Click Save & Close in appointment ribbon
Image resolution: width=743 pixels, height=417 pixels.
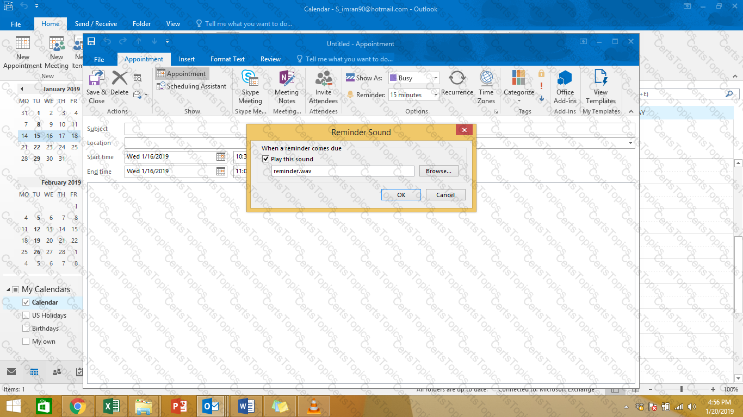[x=97, y=87]
